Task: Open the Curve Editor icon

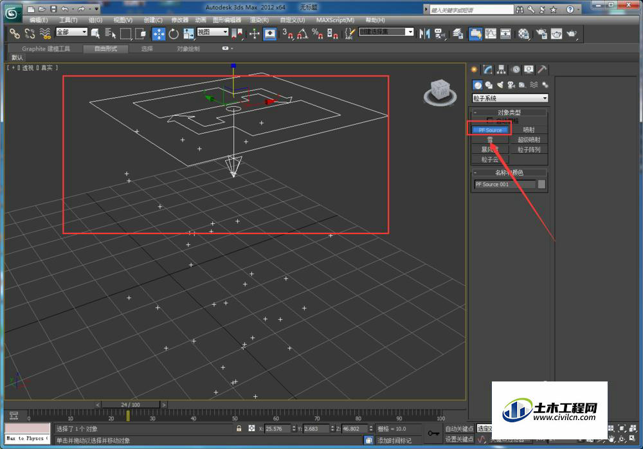Action: [491, 33]
